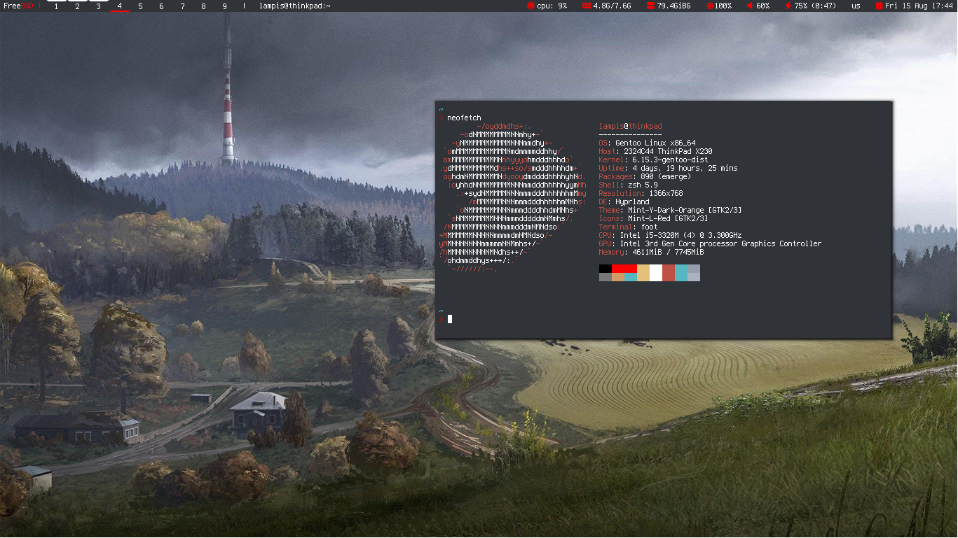Click the lampis@thinkpad hostname in neofetch output
This screenshot has width=958, height=538.
pos(629,126)
